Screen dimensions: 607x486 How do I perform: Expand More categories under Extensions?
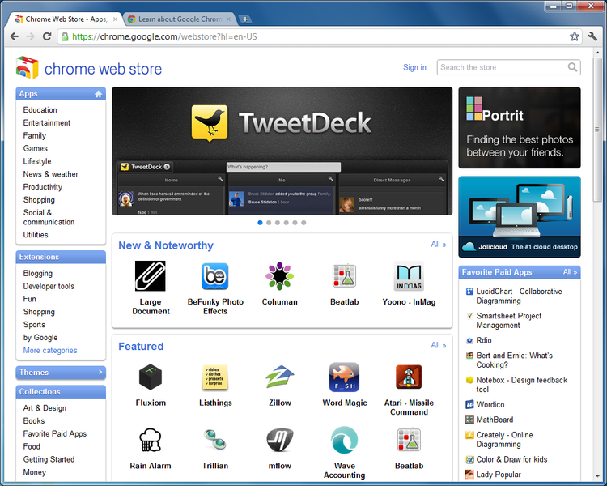[50, 351]
